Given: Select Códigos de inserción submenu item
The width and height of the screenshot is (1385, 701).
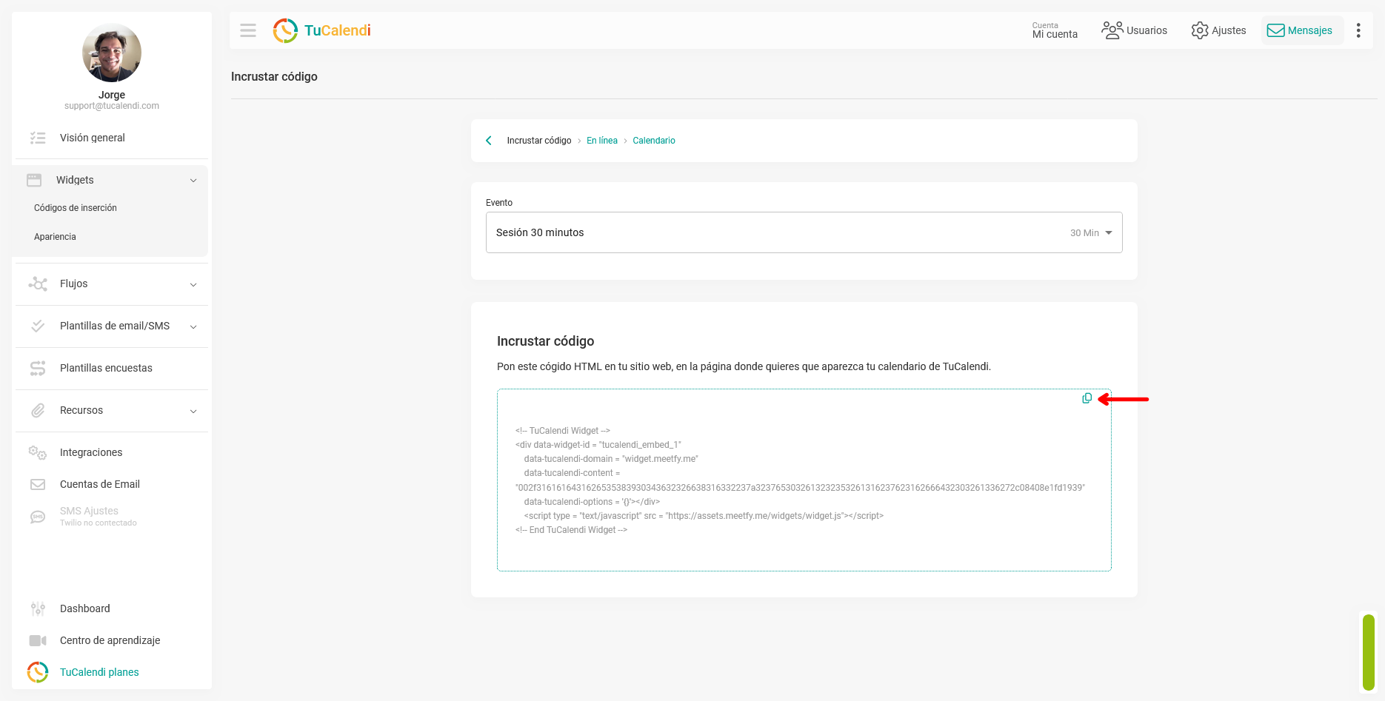Looking at the screenshot, I should pos(76,208).
